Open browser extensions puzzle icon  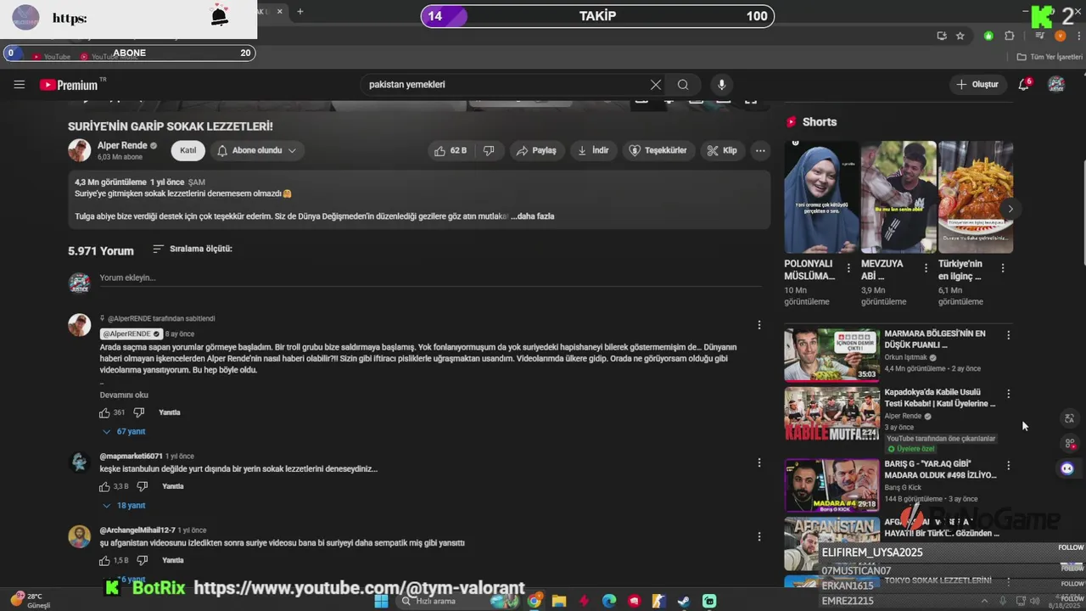pyautogui.click(x=1009, y=36)
